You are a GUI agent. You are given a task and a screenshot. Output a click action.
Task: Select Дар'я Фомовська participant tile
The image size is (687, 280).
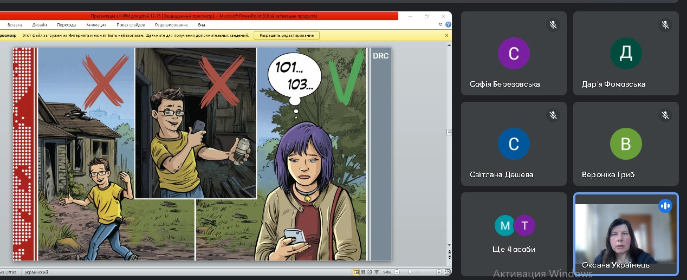pos(626,53)
